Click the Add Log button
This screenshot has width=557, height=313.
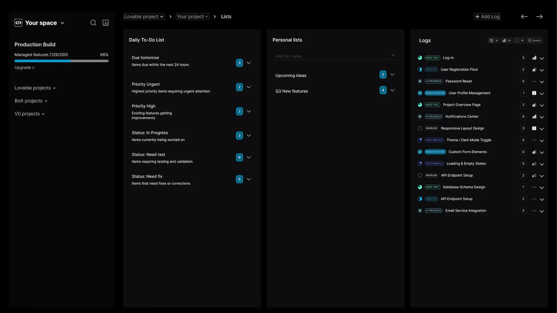(x=487, y=17)
